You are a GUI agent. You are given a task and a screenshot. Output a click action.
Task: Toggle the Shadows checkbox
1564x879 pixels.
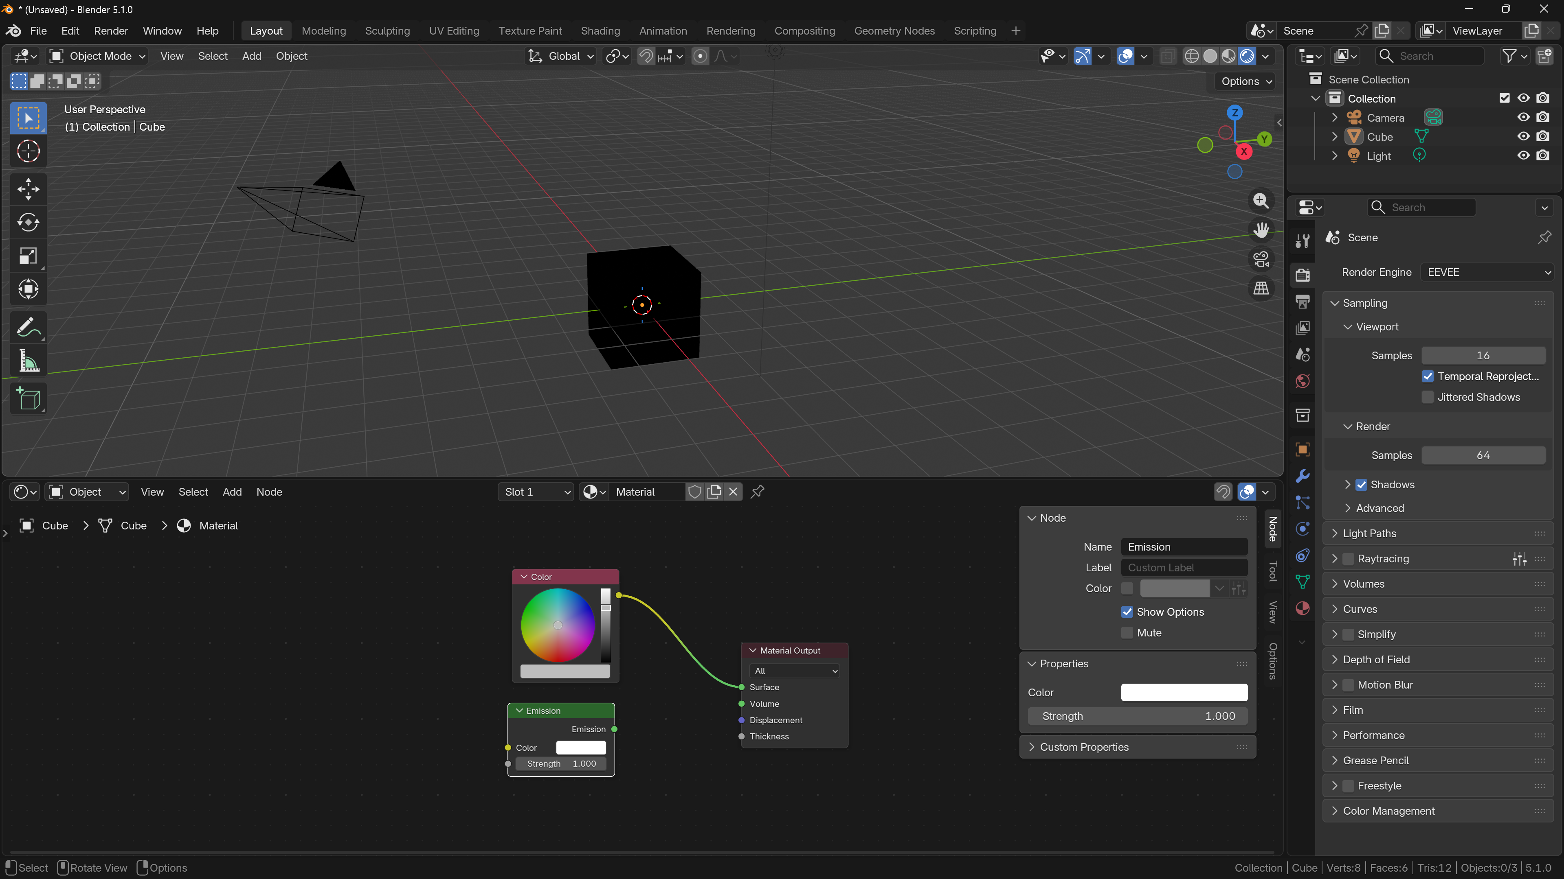click(x=1361, y=485)
